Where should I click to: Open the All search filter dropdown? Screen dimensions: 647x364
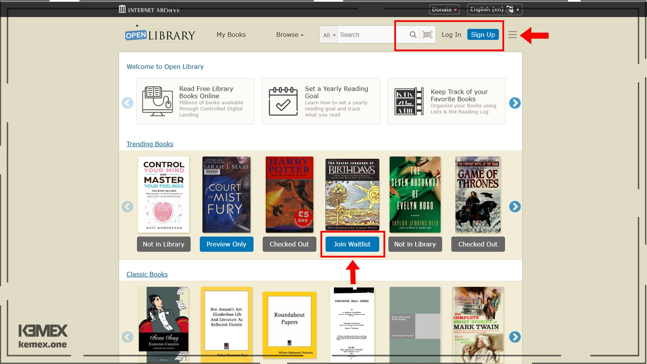click(x=329, y=35)
